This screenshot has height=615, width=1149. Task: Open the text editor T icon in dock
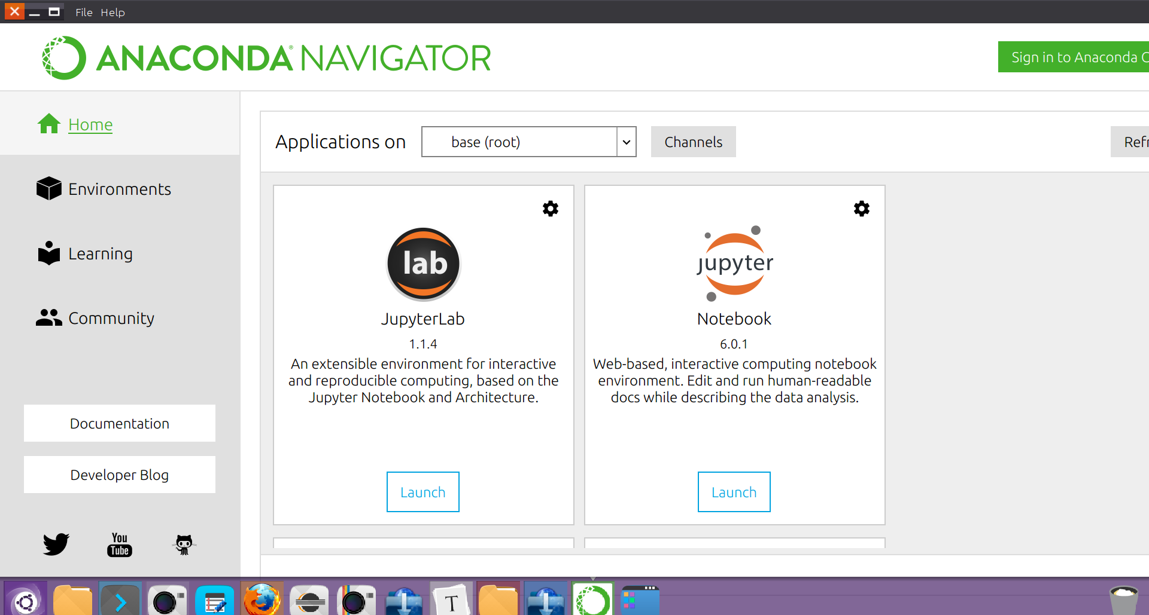point(451,599)
